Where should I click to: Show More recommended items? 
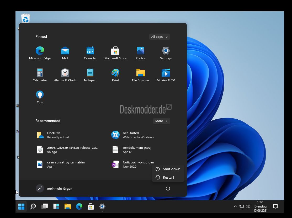[161, 121]
